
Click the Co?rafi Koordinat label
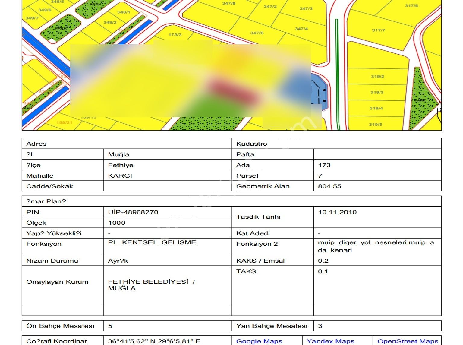point(56,341)
